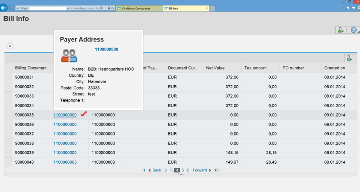
Task: Click Forward in the paginator
Action: click(x=202, y=170)
